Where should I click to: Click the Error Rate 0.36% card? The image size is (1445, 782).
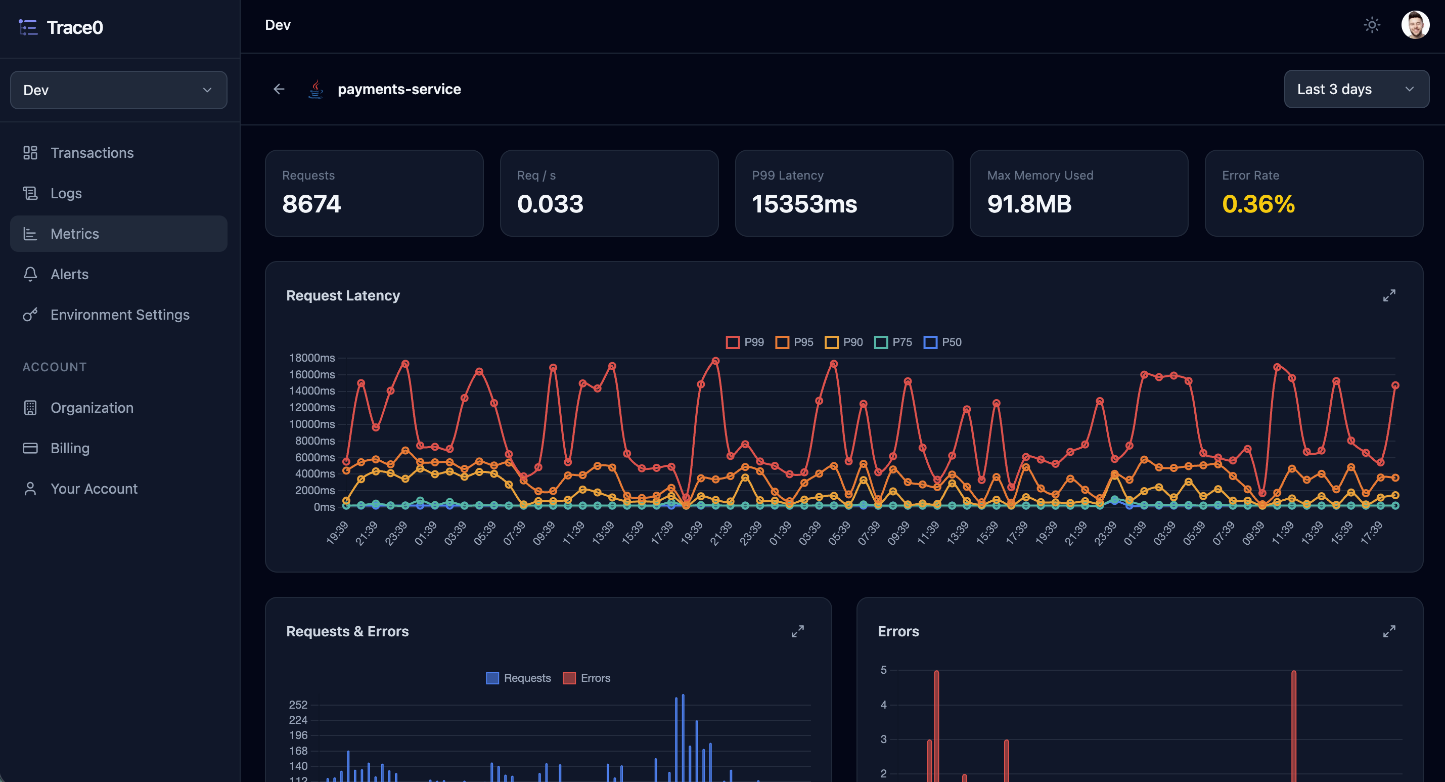[1314, 193]
